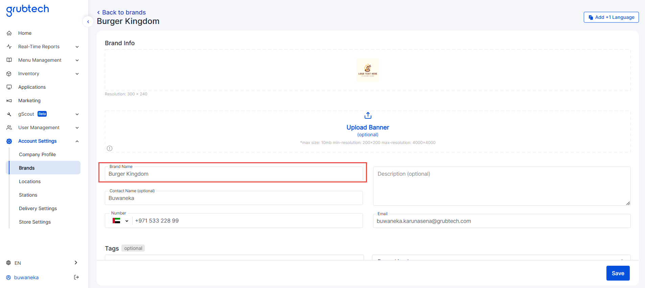Click the Description text area
The image size is (645, 288).
point(502,186)
